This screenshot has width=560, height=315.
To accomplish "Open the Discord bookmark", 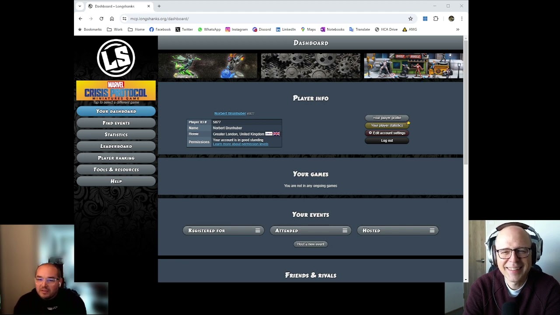I will pos(262,29).
